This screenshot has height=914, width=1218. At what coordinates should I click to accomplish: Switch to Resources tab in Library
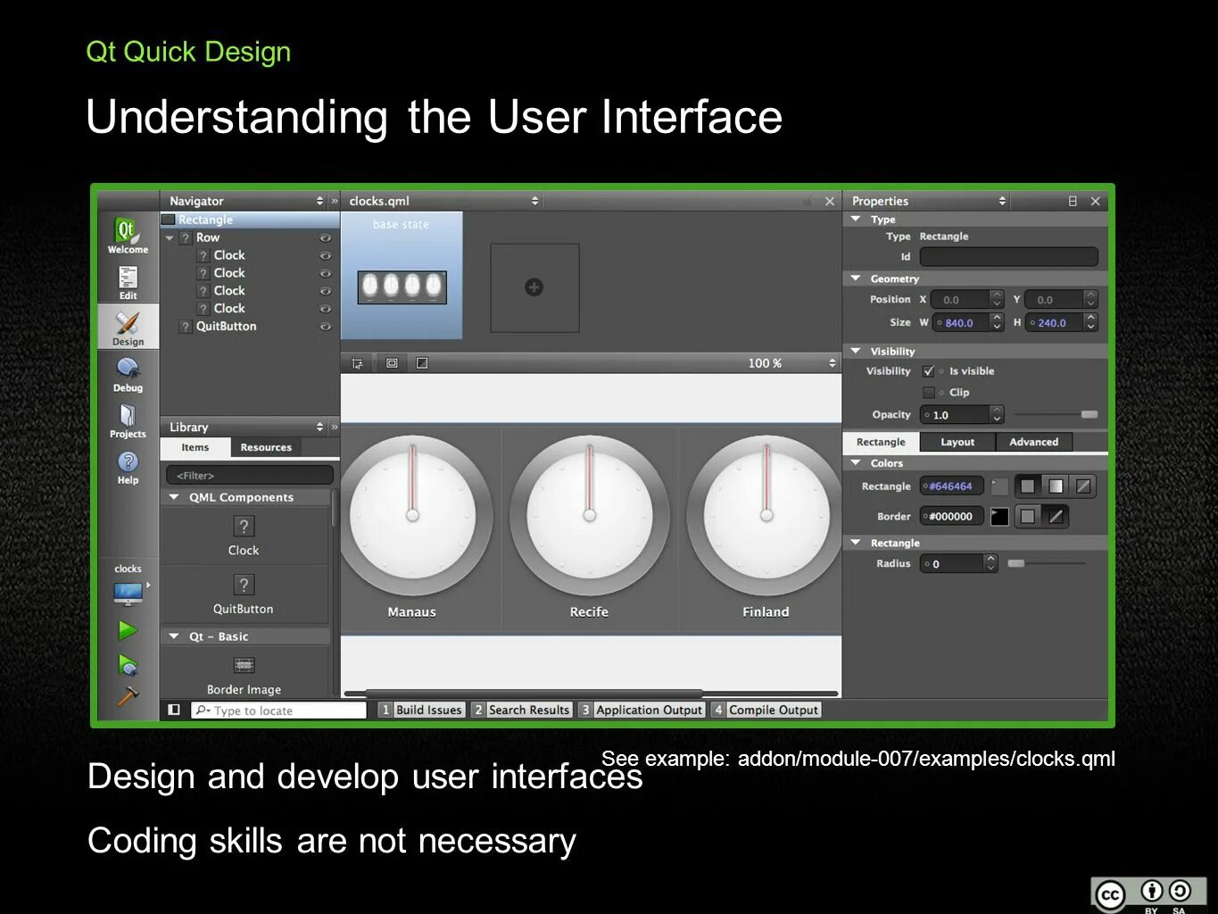(266, 447)
